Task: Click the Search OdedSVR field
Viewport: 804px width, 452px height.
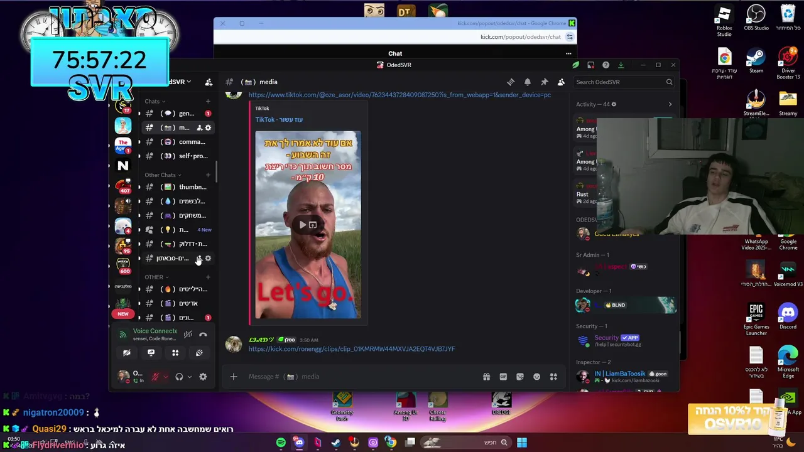Action: coord(624,82)
